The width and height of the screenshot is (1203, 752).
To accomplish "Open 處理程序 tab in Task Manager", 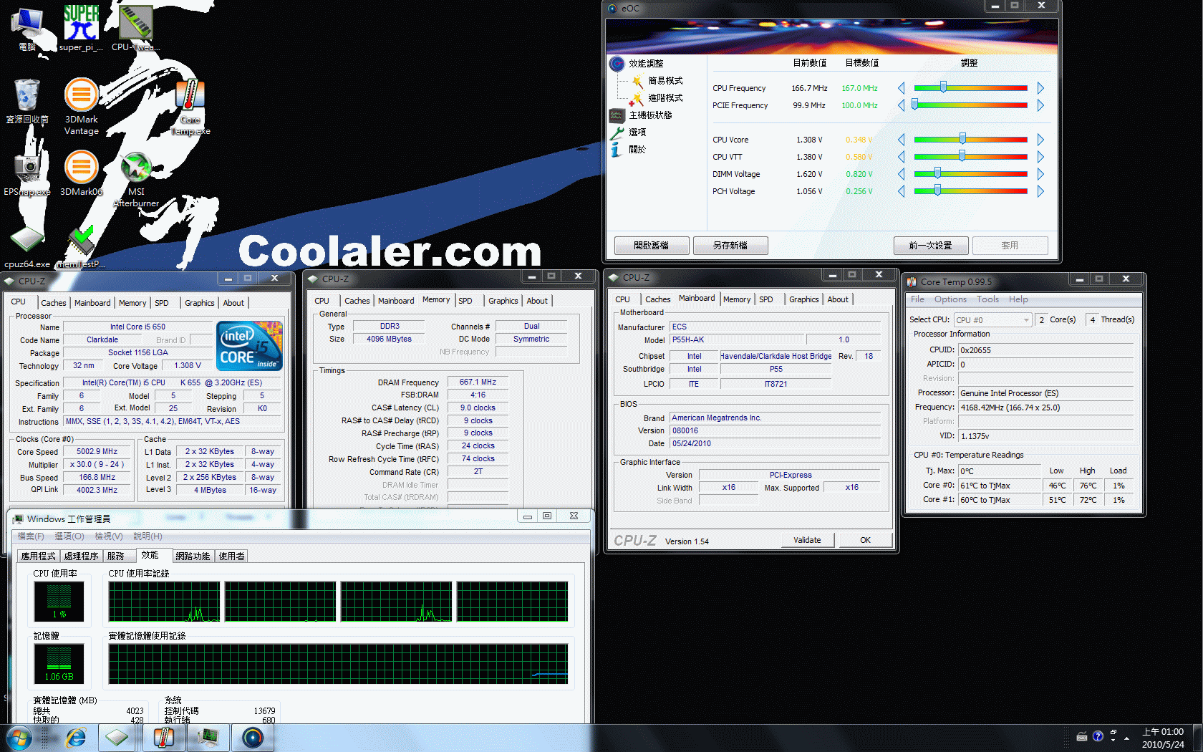I will 81,556.
